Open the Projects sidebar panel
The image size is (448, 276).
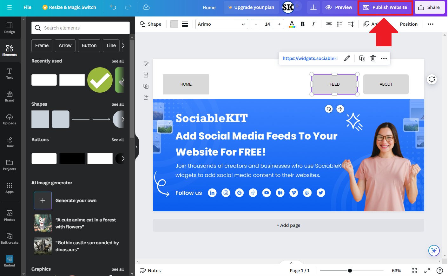(x=10, y=165)
